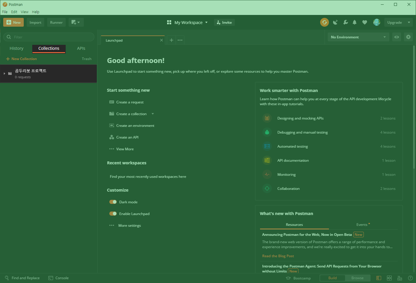Switch to the Events tab

click(x=363, y=225)
